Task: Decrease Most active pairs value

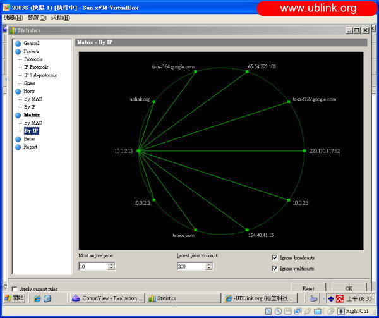Action: coord(111,269)
